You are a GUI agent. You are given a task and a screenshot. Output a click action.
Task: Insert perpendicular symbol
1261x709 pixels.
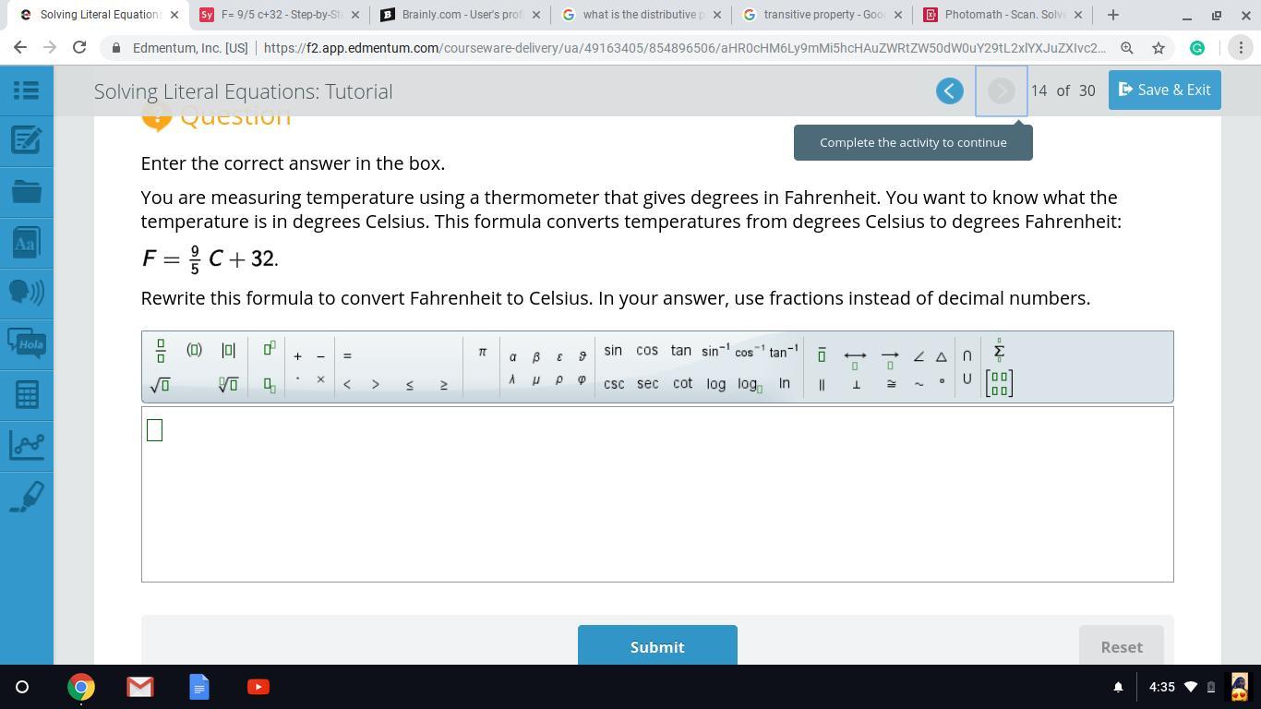(x=856, y=384)
